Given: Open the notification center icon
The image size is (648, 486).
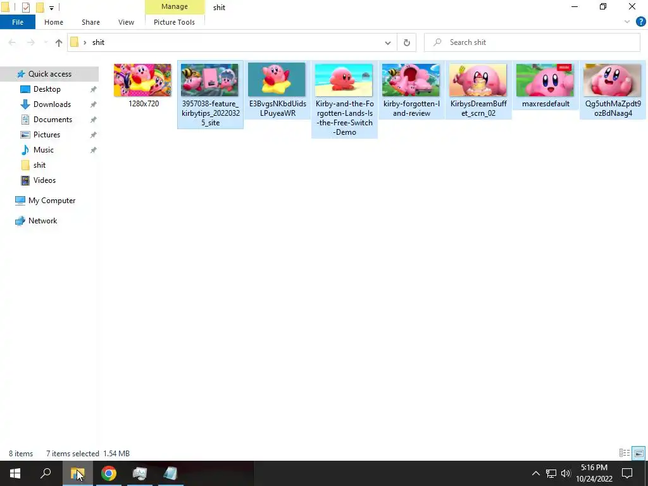Looking at the screenshot, I should (627, 473).
